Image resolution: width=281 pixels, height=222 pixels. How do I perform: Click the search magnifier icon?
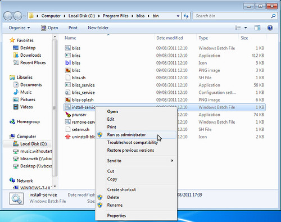click(274, 16)
